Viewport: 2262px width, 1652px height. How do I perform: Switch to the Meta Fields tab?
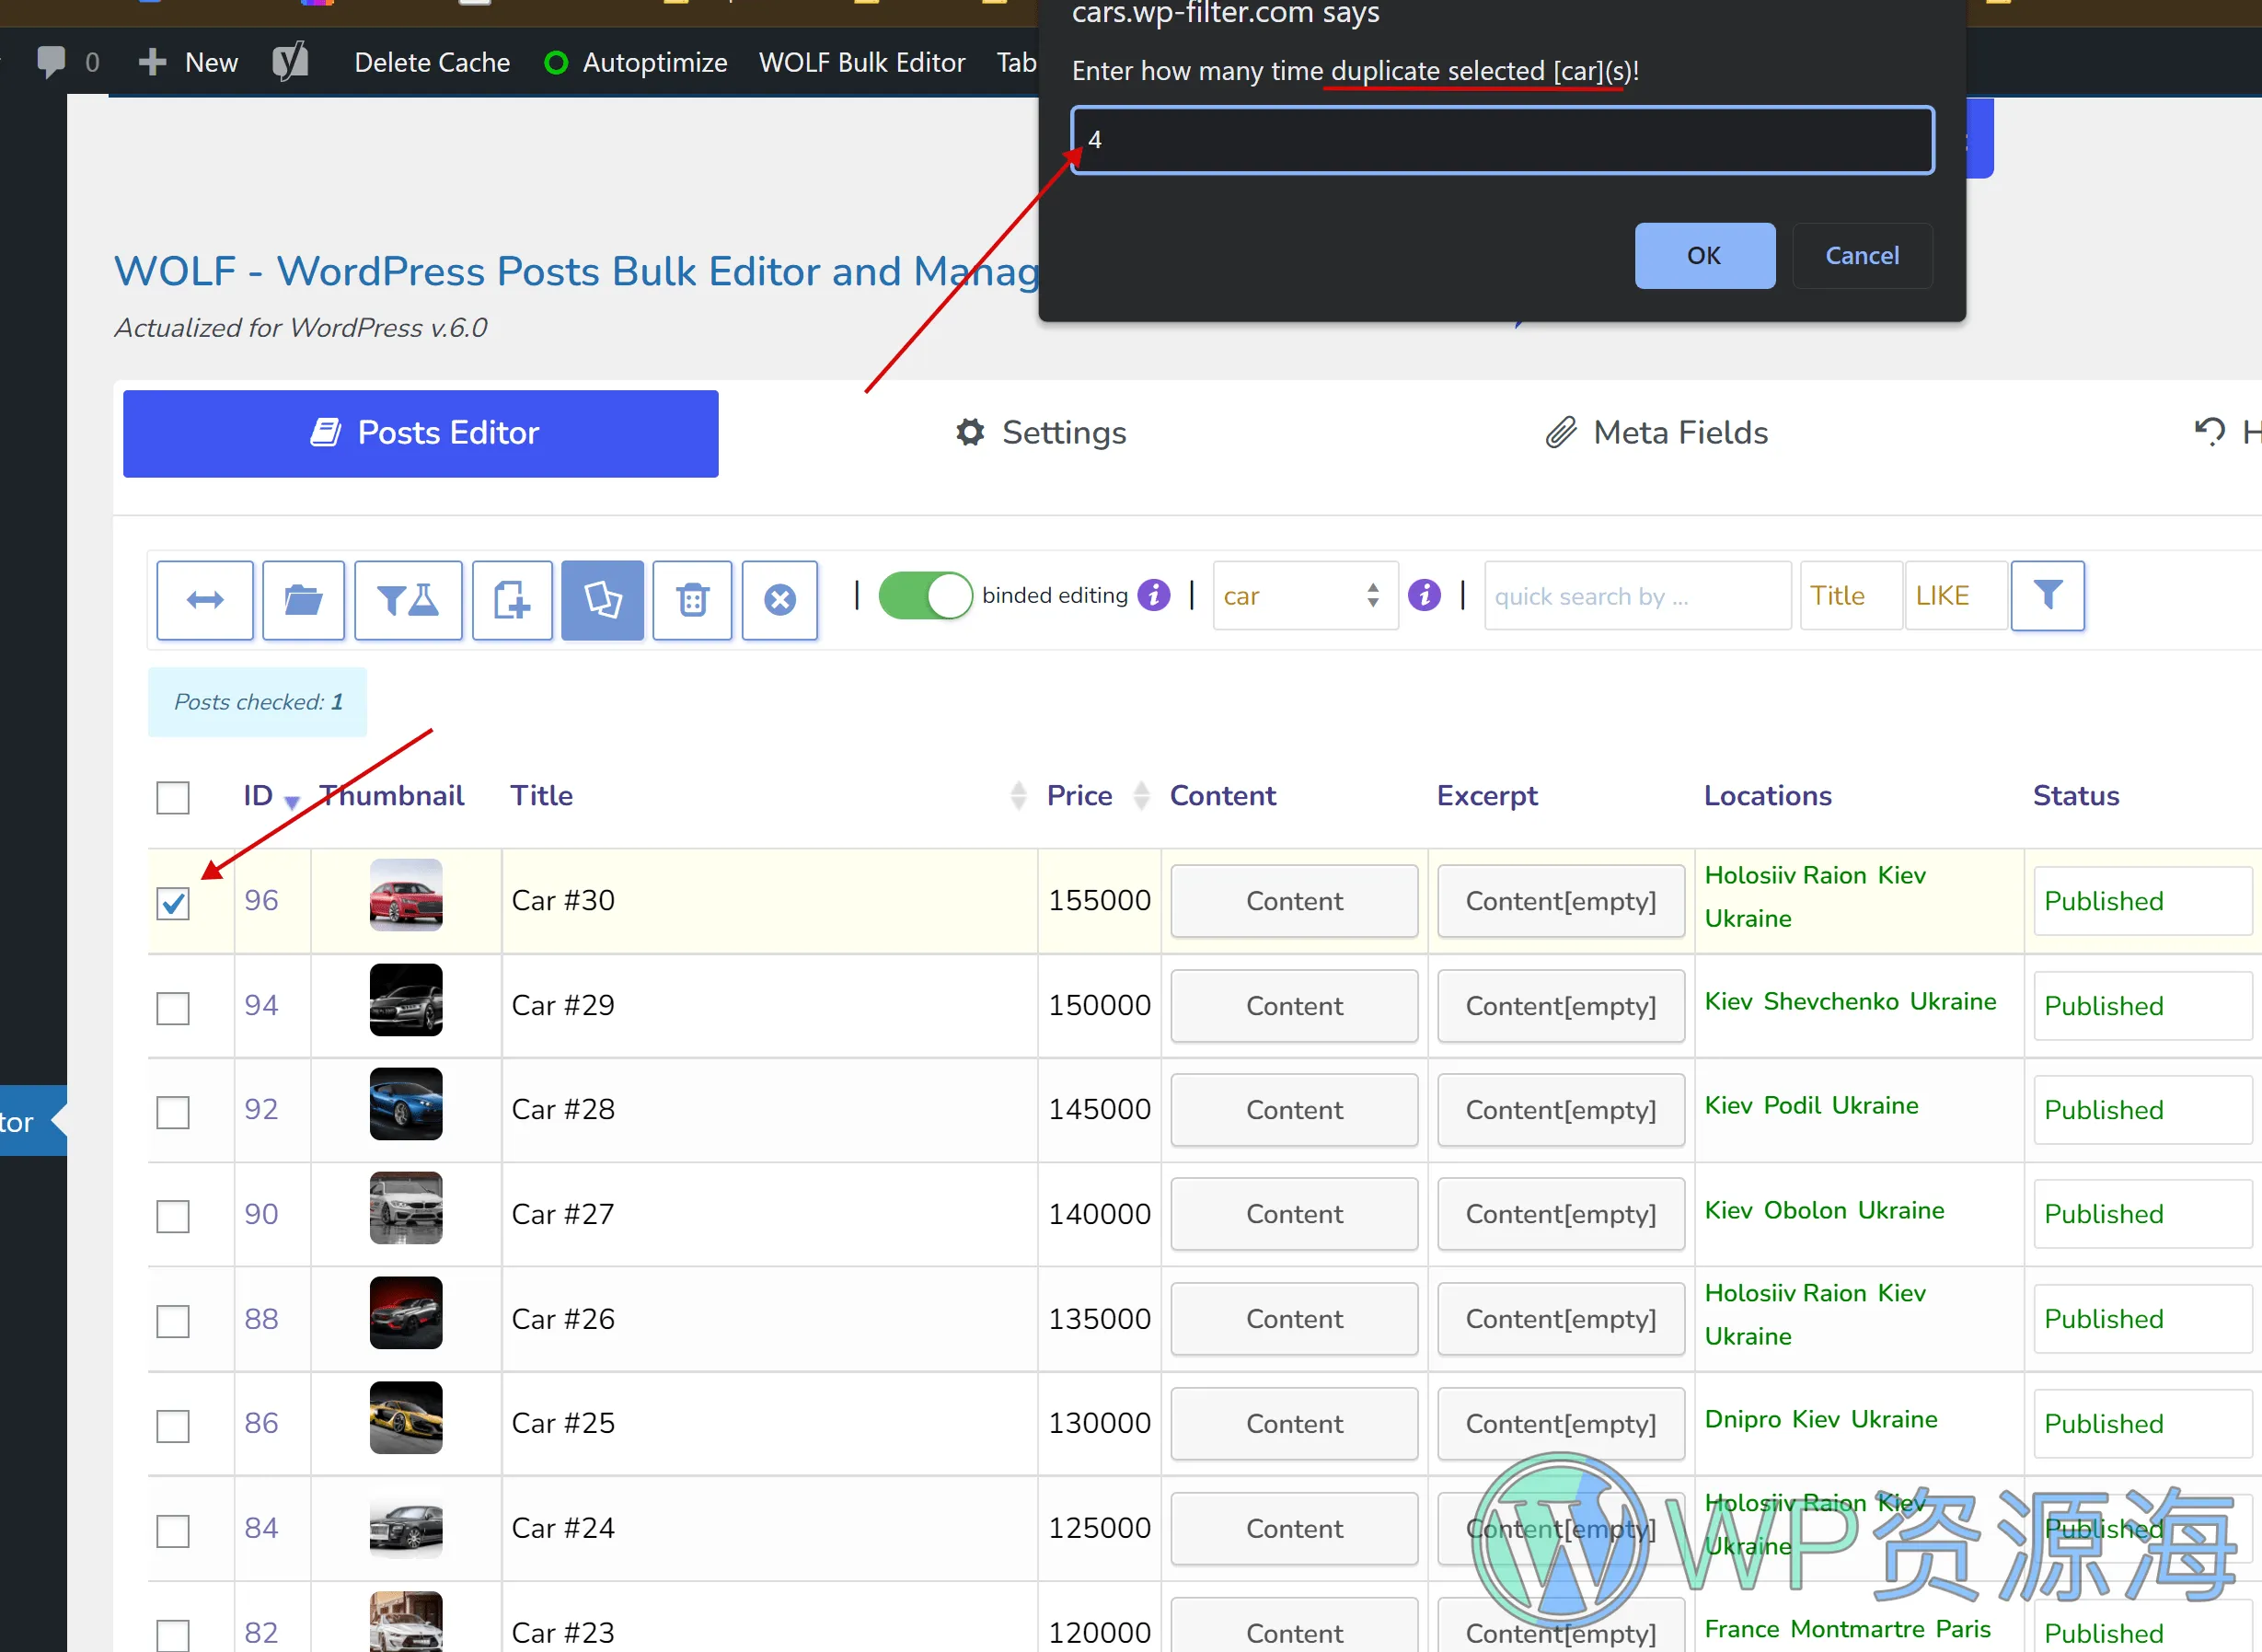[x=1656, y=433]
